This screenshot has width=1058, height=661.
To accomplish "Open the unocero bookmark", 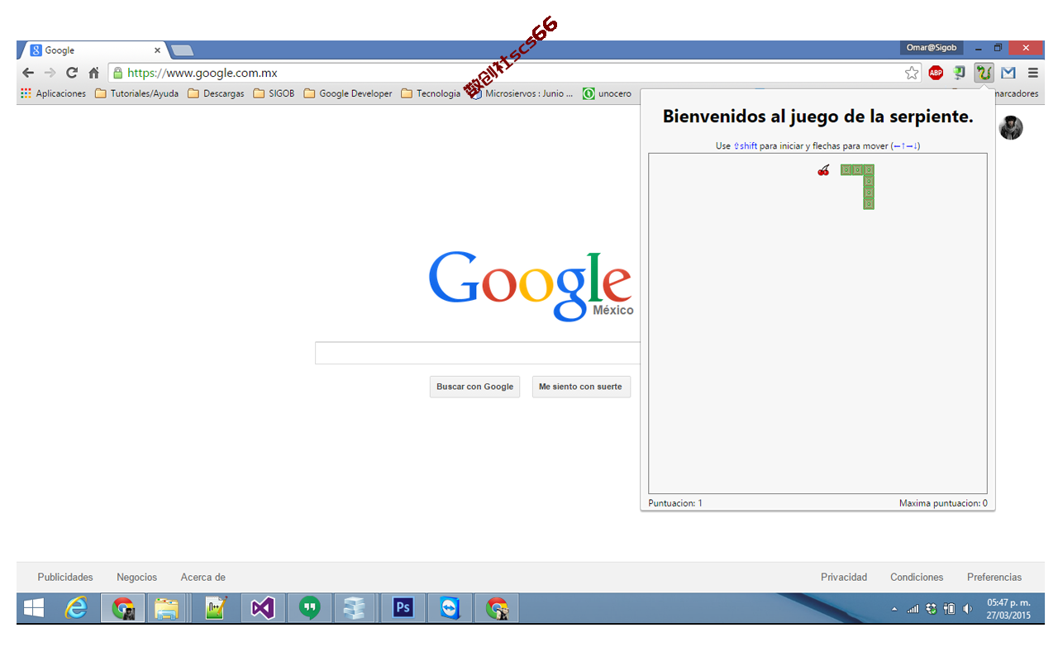I will click(x=607, y=93).
